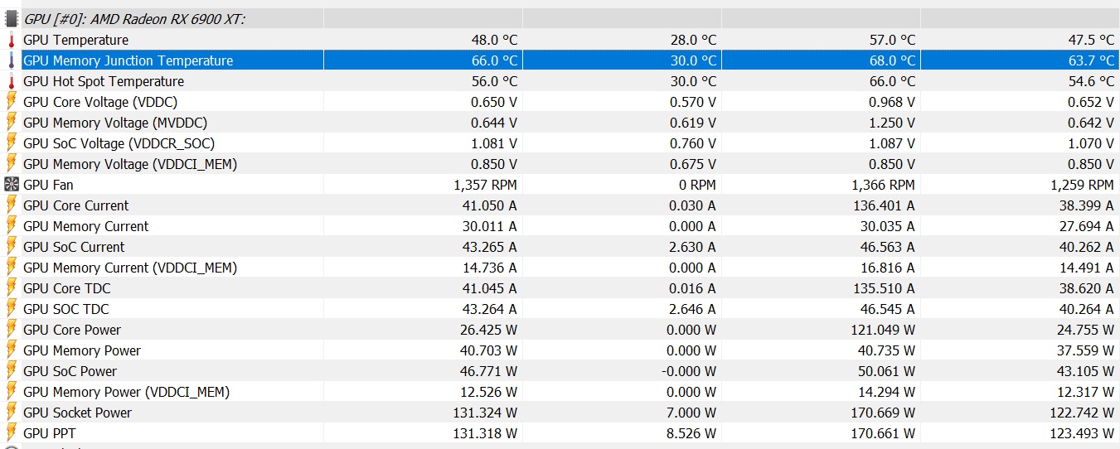Click the 2.630 A minimum SoC current value

[693, 247]
